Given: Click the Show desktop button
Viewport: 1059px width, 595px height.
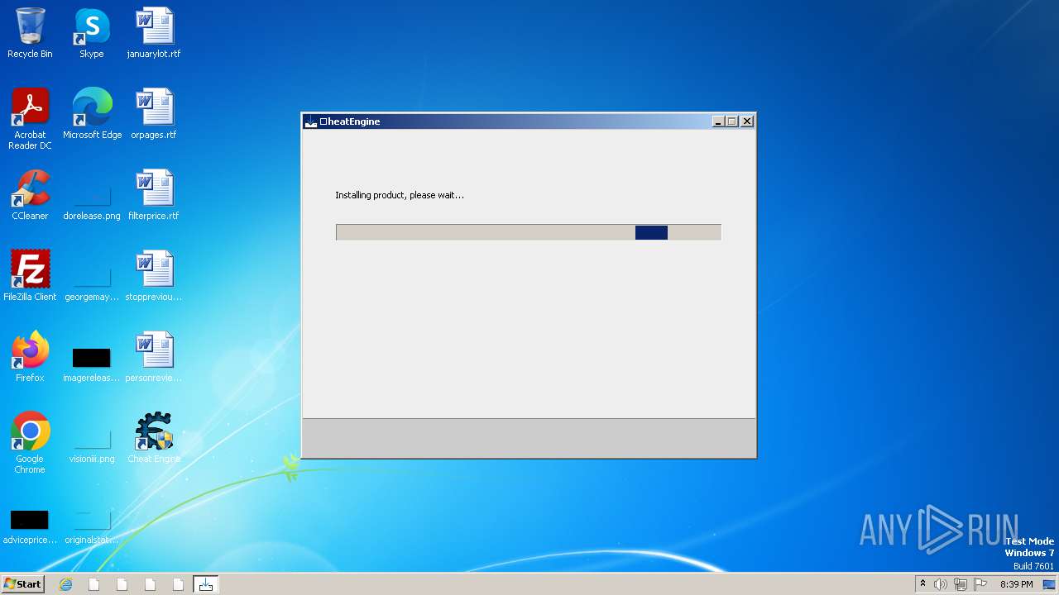Looking at the screenshot, I should click(1049, 584).
